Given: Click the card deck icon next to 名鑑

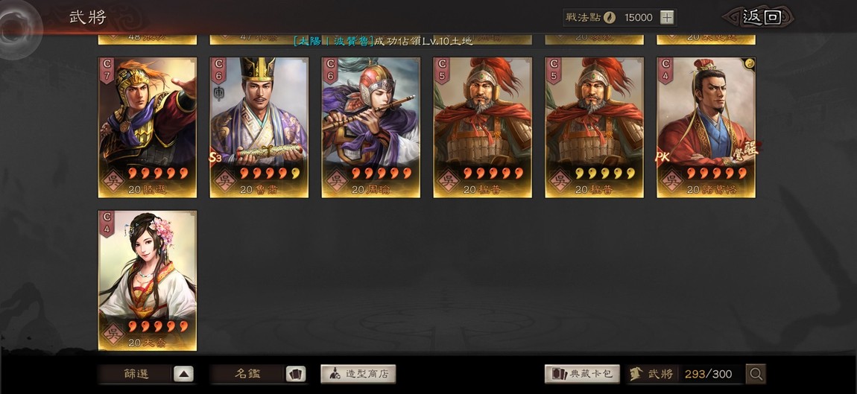Looking at the screenshot, I should tap(296, 375).
